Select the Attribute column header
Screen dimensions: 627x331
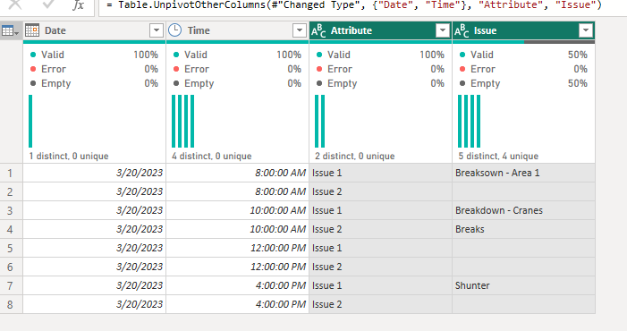[381, 30]
